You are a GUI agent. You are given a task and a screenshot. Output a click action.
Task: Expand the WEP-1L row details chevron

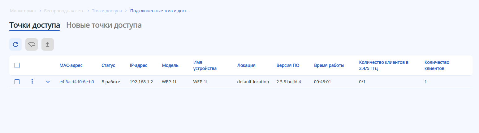[x=48, y=82]
